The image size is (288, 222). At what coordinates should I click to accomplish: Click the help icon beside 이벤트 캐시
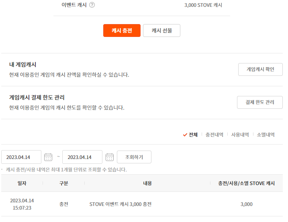click(x=92, y=5)
